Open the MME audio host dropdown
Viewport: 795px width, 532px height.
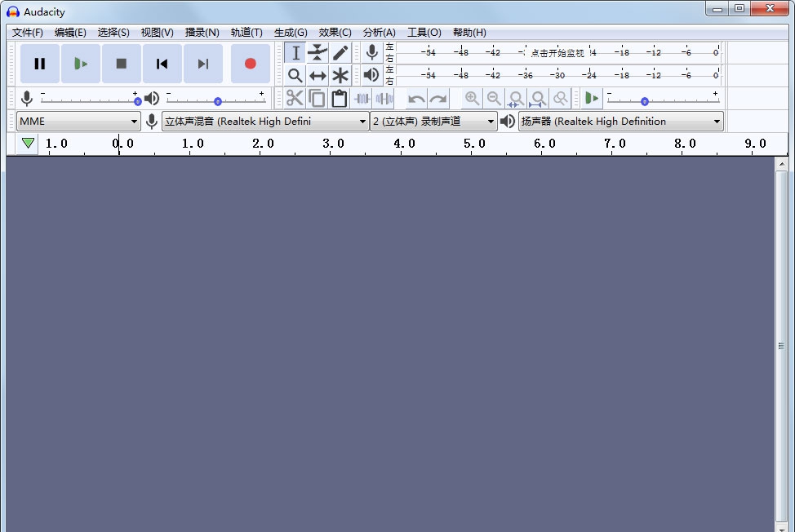(78, 122)
